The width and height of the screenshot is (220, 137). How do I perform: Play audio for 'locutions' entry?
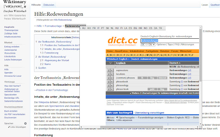tap(112, 74)
